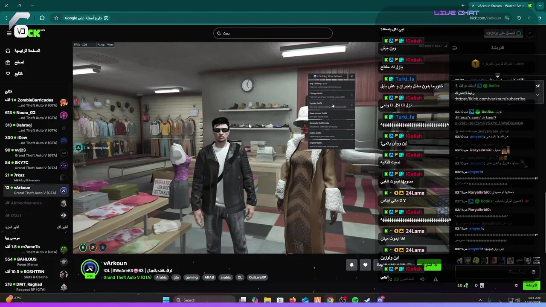This screenshot has height=307, width=546.
Task: Open 7rkaz channel in sidebar
Action: click(x=36, y=178)
